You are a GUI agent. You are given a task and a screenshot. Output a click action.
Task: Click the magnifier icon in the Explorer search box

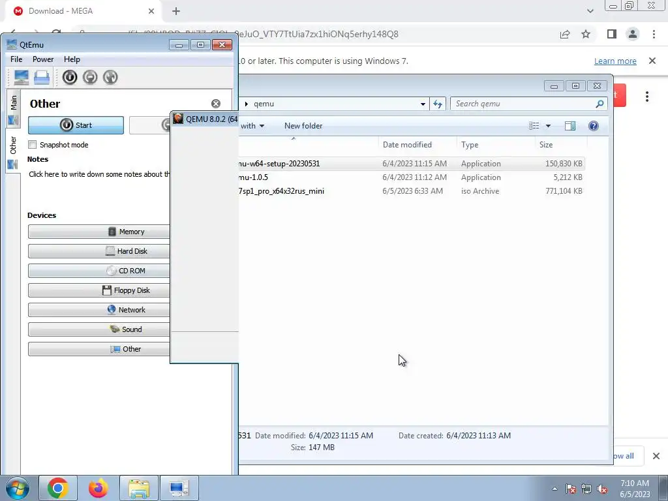(600, 104)
